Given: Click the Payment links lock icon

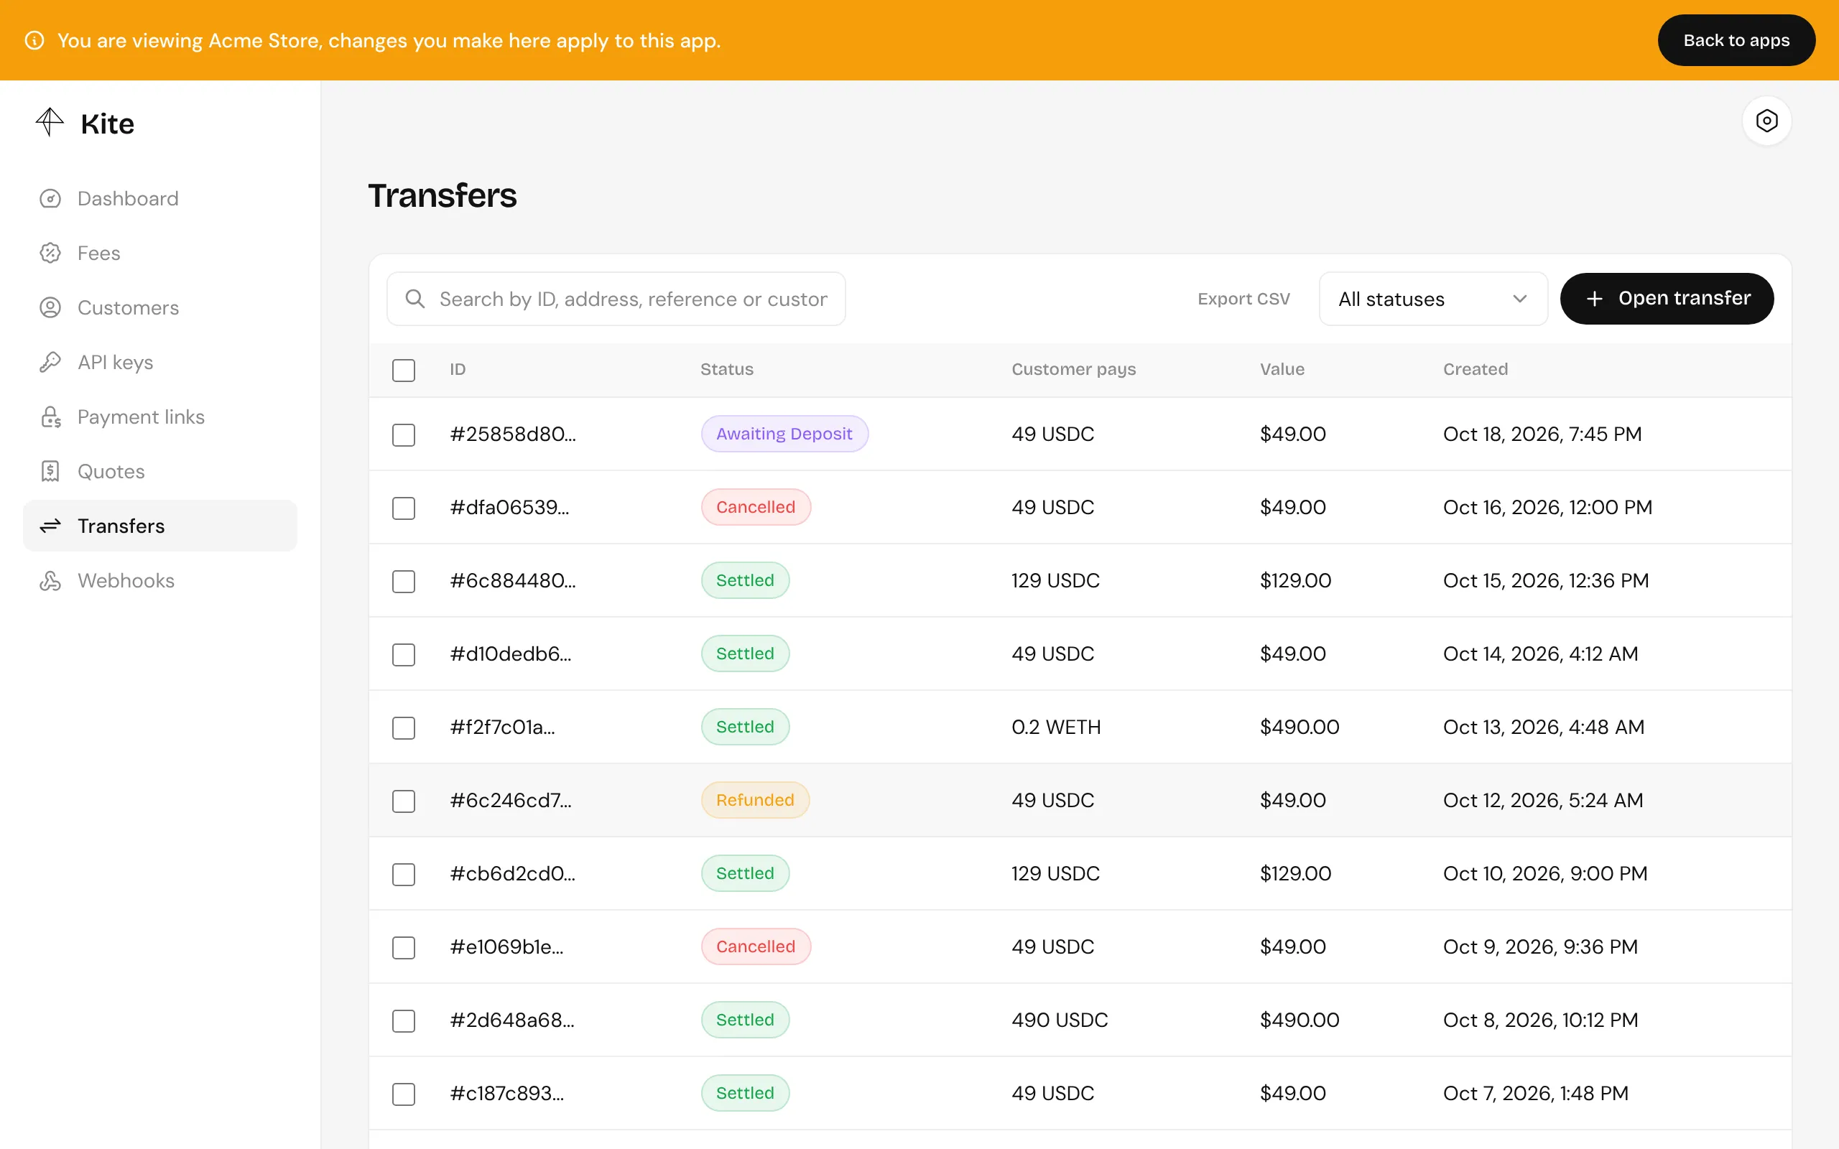Looking at the screenshot, I should 50,417.
